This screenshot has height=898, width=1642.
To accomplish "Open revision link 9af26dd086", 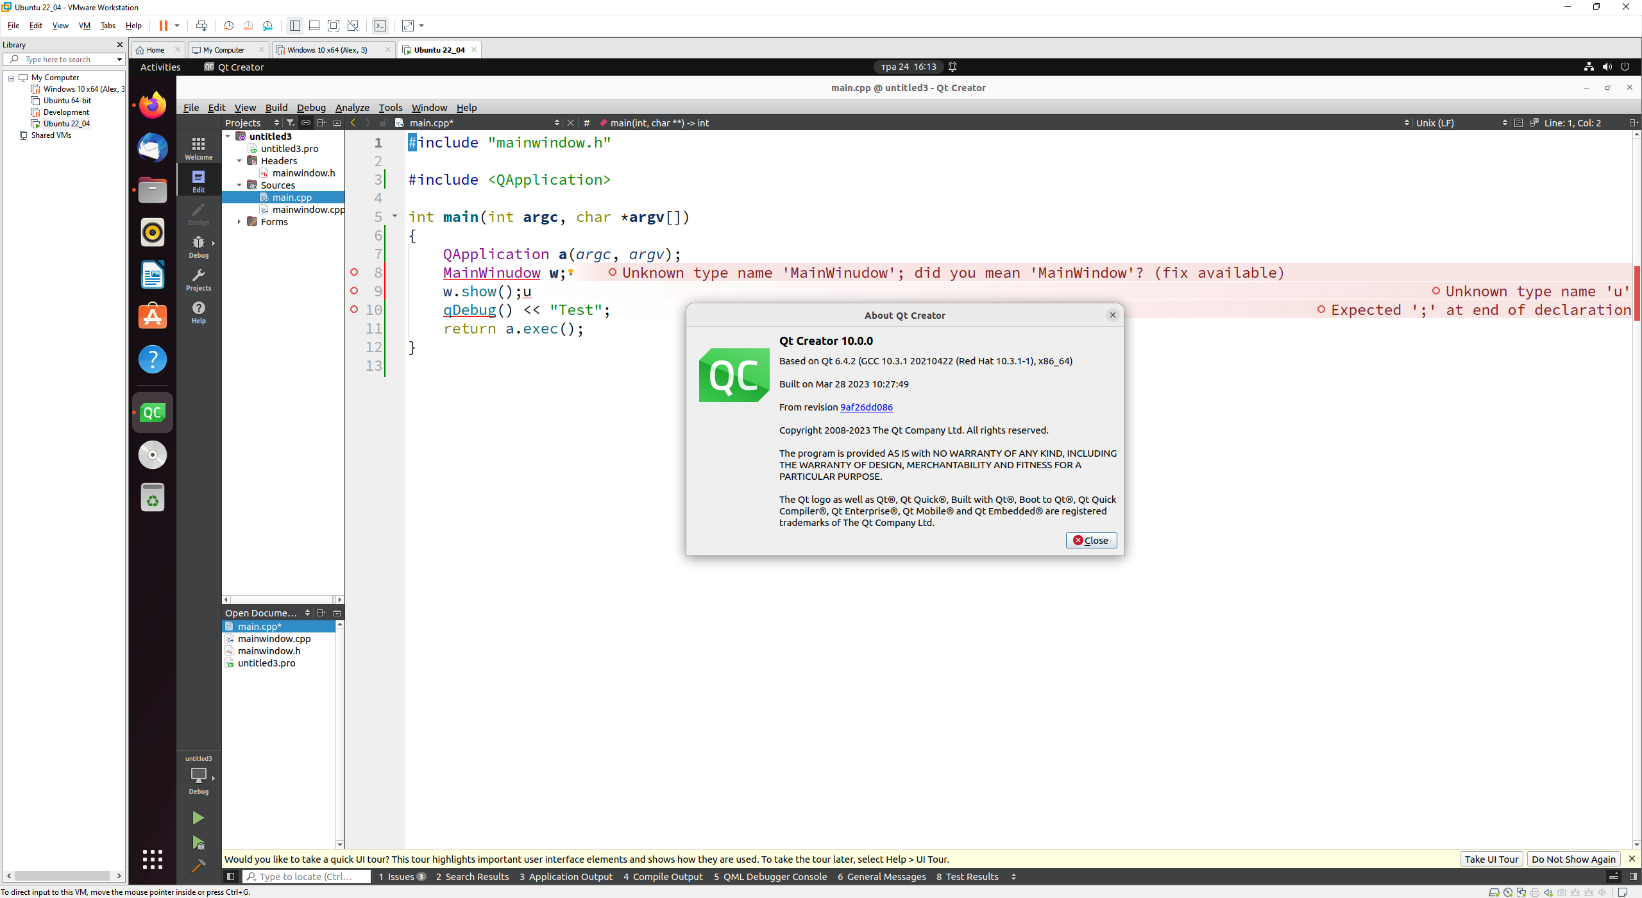I will click(x=866, y=407).
